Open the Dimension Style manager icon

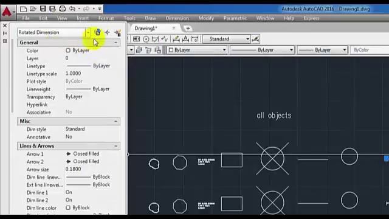(255, 39)
